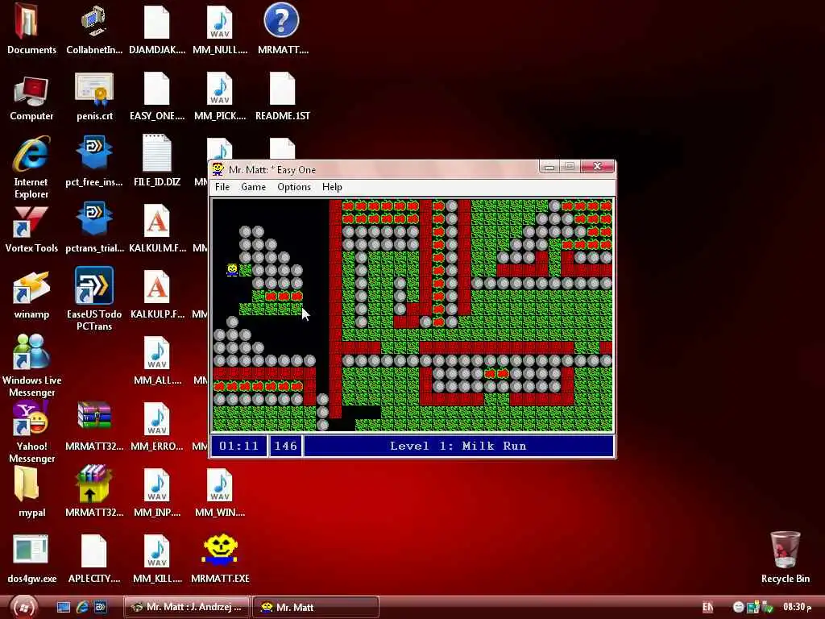Open the MRMATT... help file icon

click(283, 29)
